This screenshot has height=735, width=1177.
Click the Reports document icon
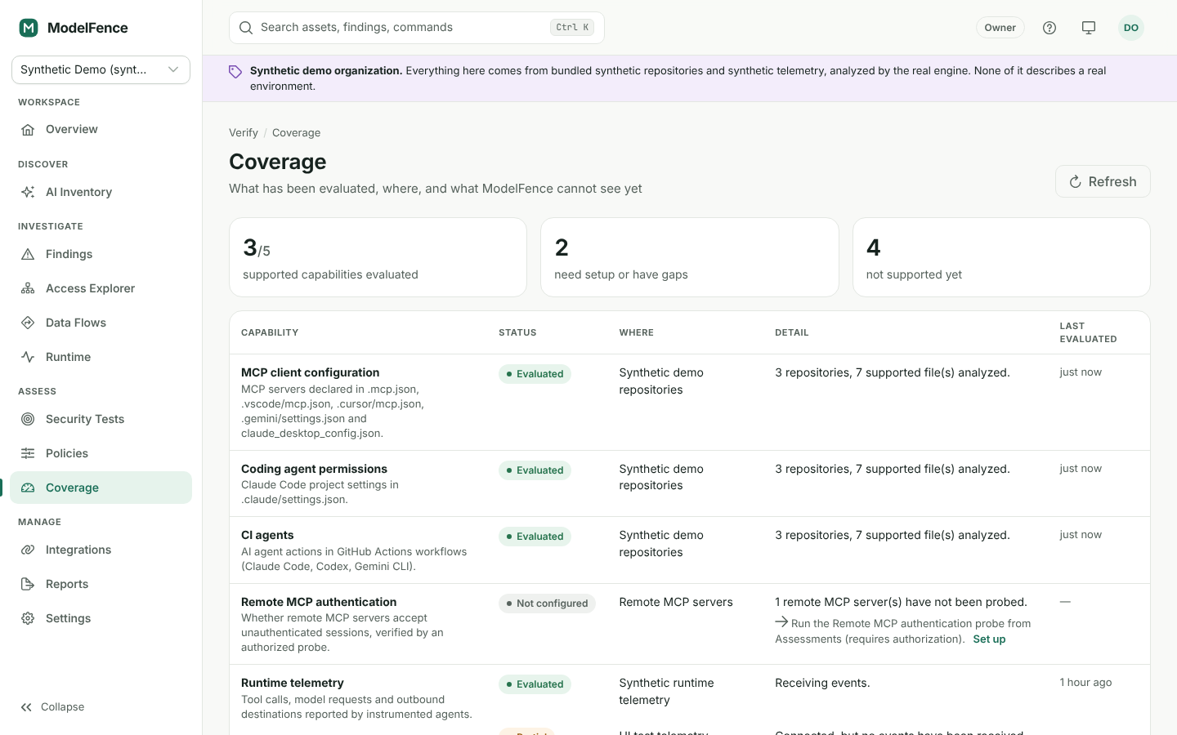pyautogui.click(x=28, y=584)
